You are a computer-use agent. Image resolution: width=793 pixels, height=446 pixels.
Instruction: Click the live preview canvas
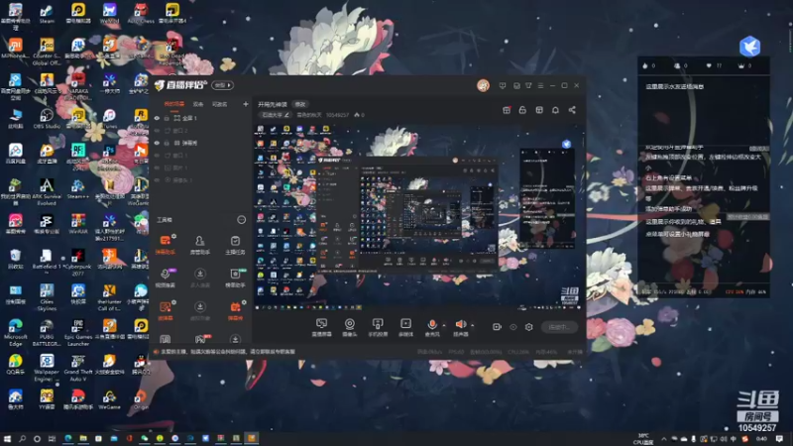tap(418, 216)
